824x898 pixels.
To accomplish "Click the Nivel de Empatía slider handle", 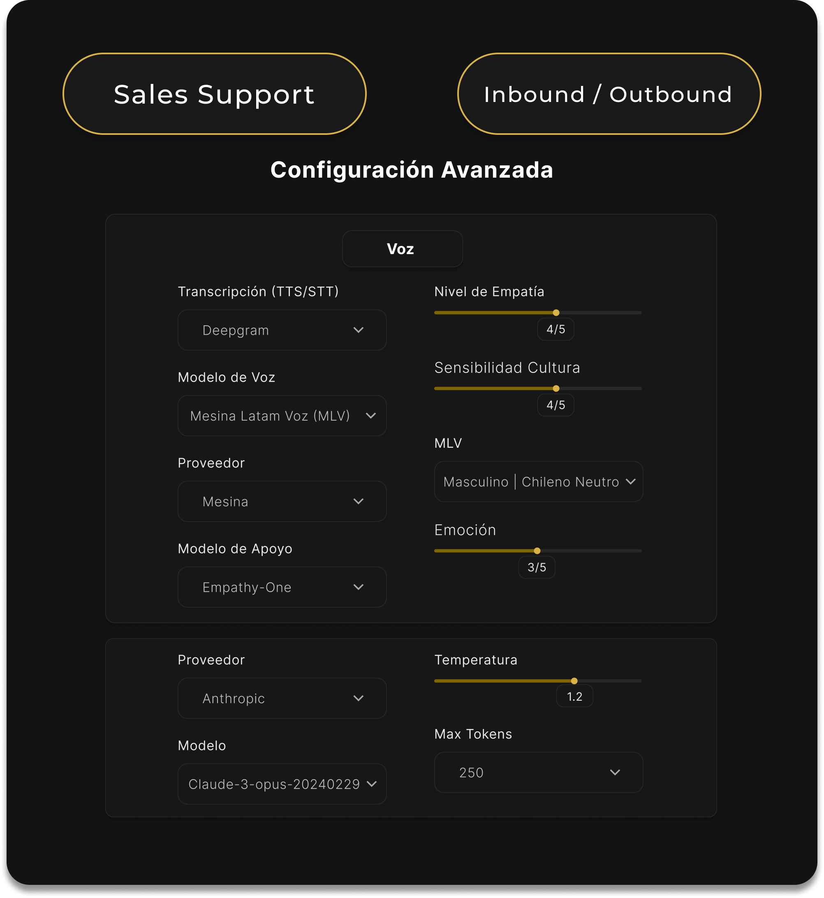I will pyautogui.click(x=556, y=312).
